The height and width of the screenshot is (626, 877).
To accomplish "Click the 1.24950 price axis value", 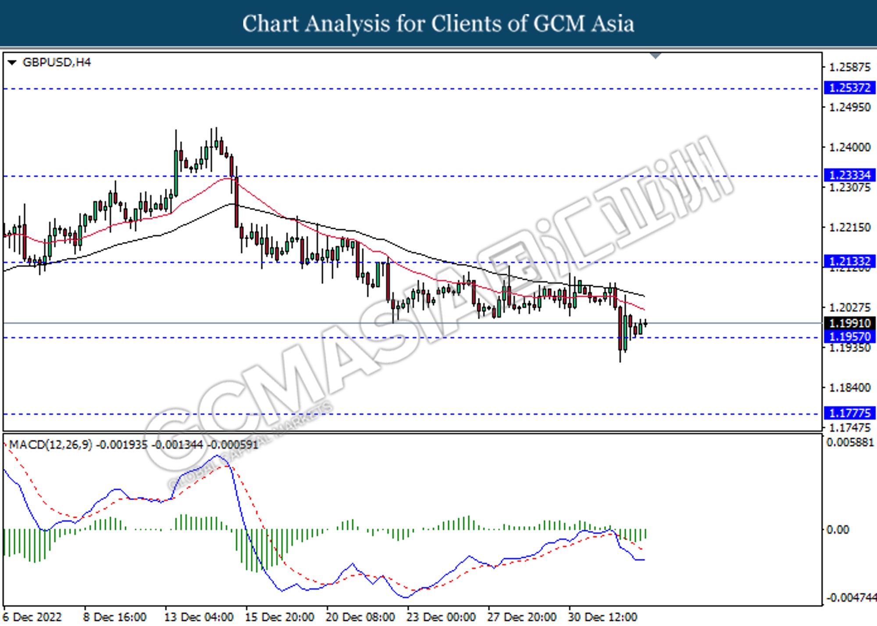I will click(x=850, y=107).
